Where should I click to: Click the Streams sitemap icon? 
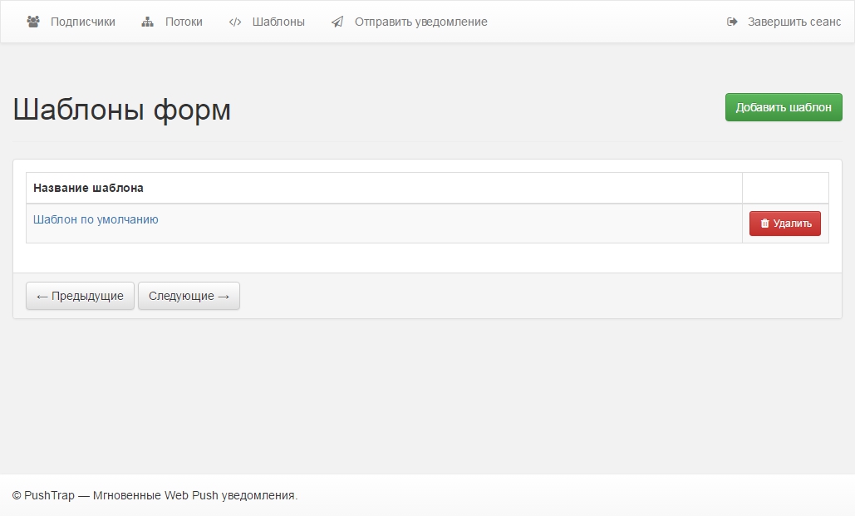point(148,22)
